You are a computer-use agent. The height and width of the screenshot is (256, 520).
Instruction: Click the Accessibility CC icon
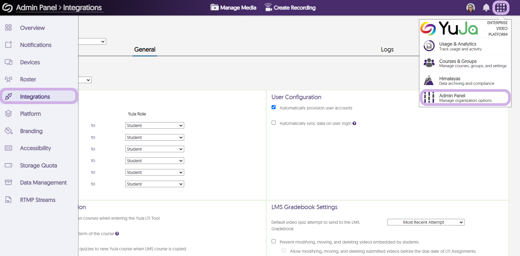pos(8,148)
